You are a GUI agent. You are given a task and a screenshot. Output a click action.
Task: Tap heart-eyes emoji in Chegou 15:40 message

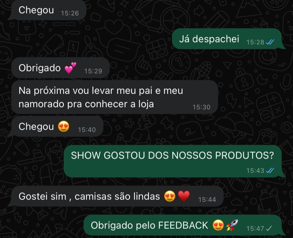click(x=64, y=126)
